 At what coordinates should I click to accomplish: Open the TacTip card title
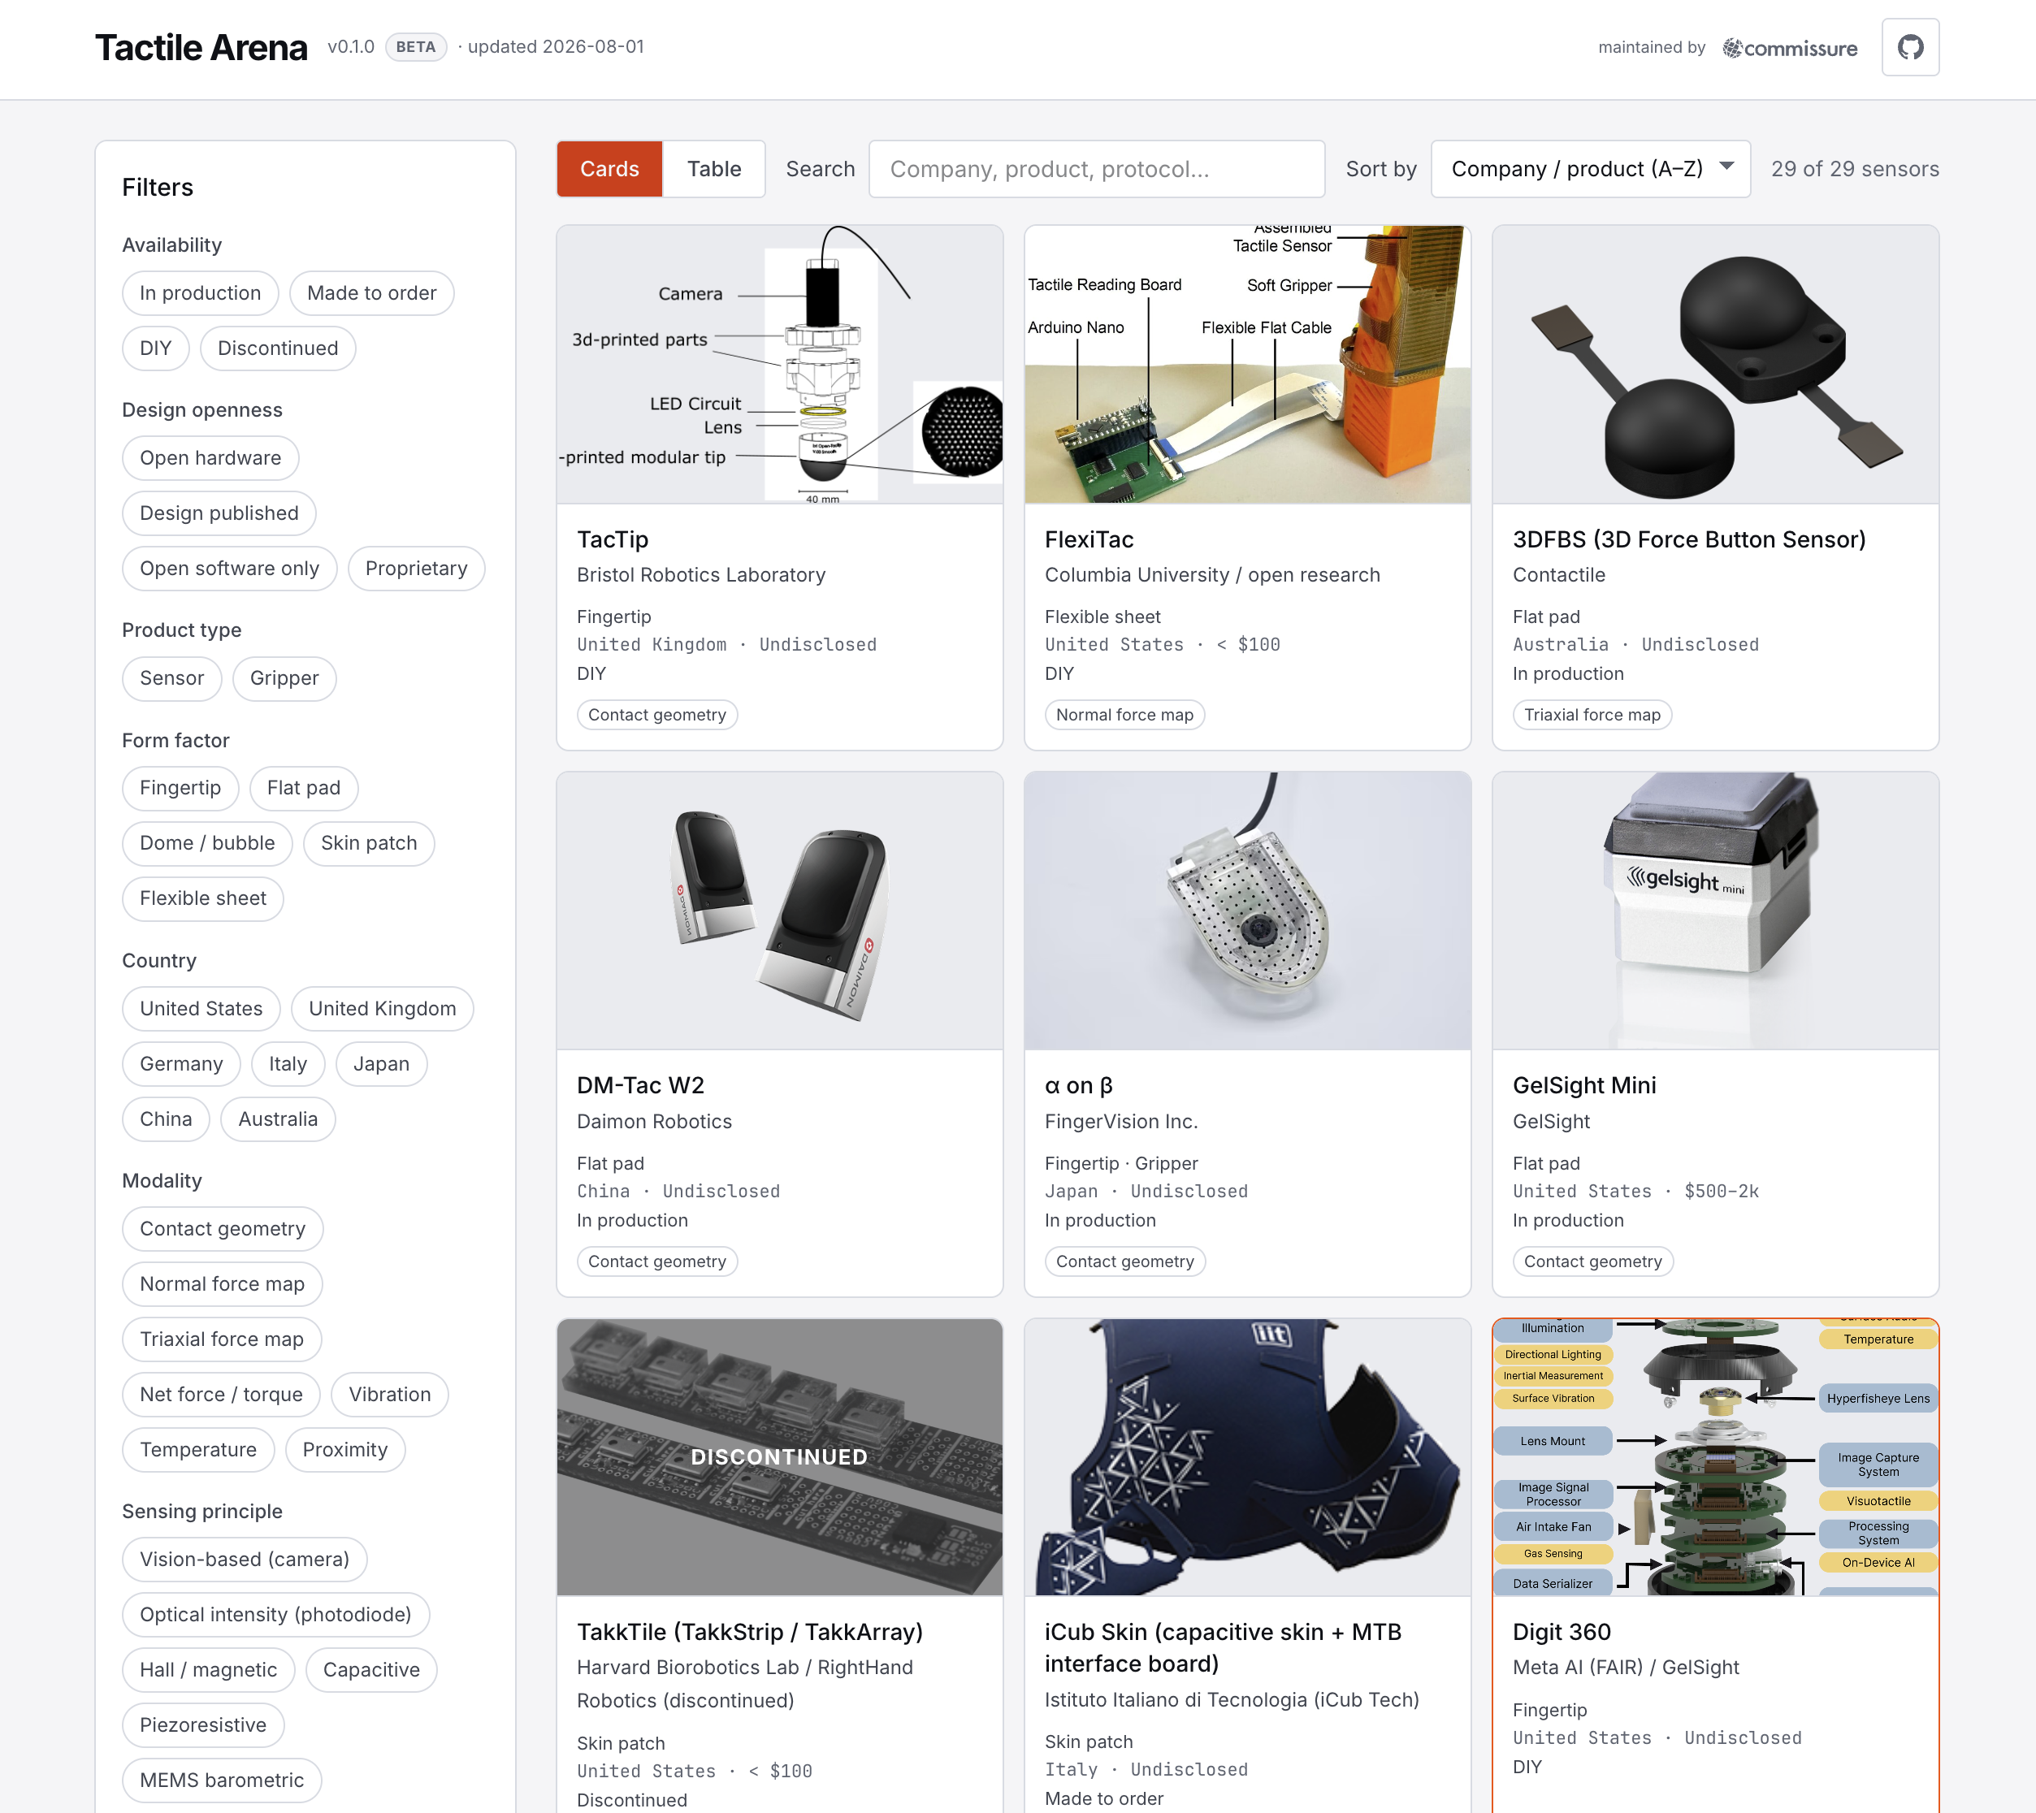pyautogui.click(x=613, y=540)
